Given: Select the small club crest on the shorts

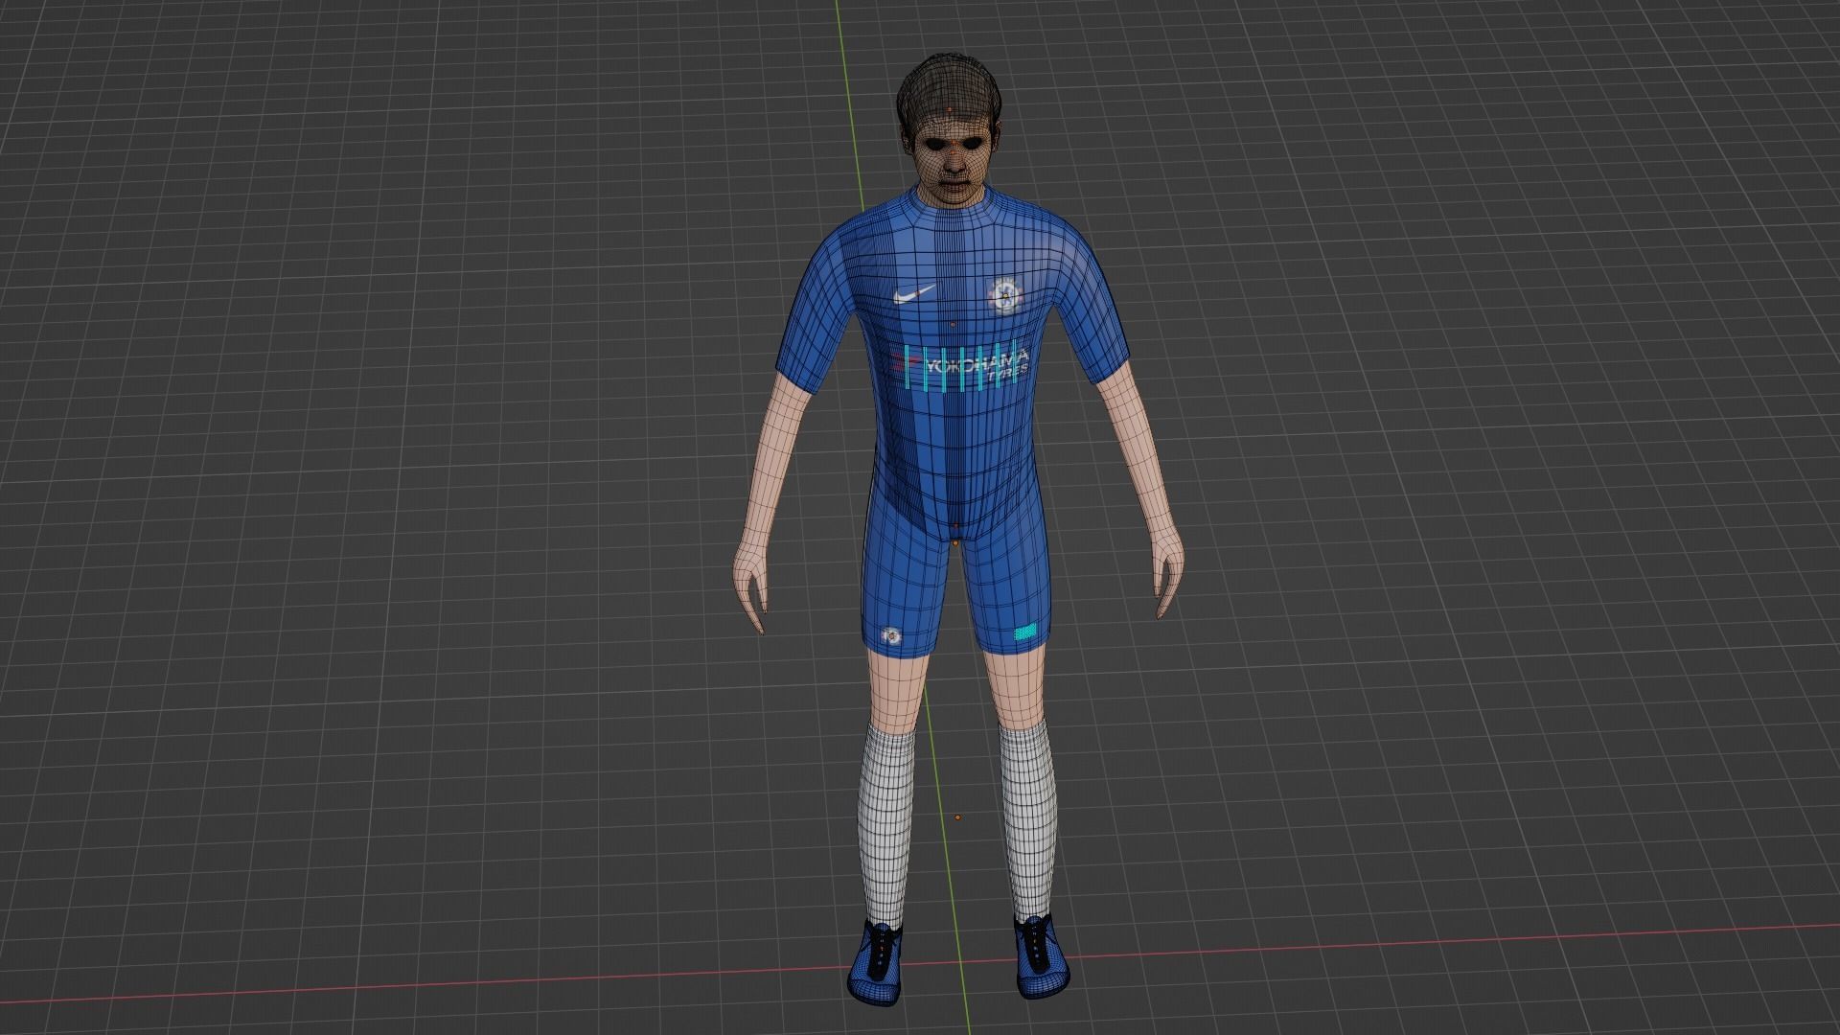Looking at the screenshot, I should (x=890, y=636).
